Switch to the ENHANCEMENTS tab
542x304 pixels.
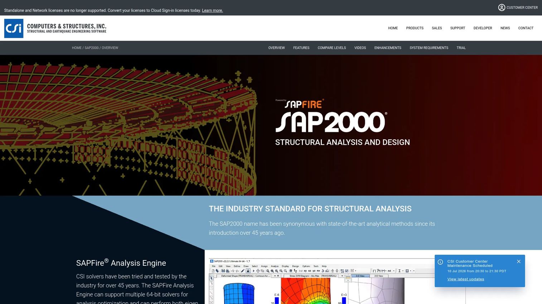point(388,48)
